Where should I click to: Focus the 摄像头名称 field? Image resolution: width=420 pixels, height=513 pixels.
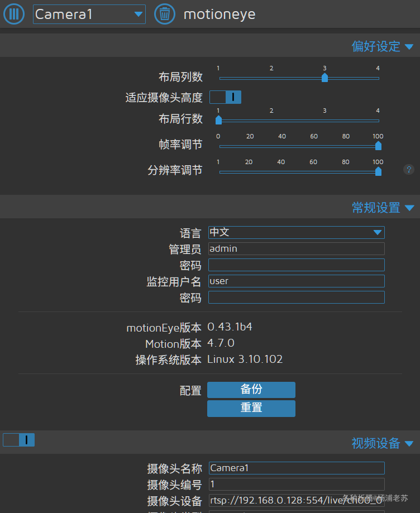296,468
